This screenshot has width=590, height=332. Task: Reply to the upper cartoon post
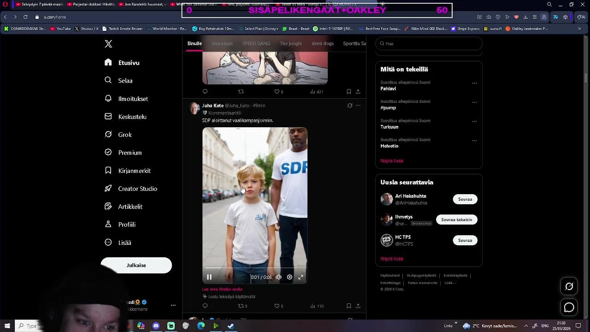(205, 92)
